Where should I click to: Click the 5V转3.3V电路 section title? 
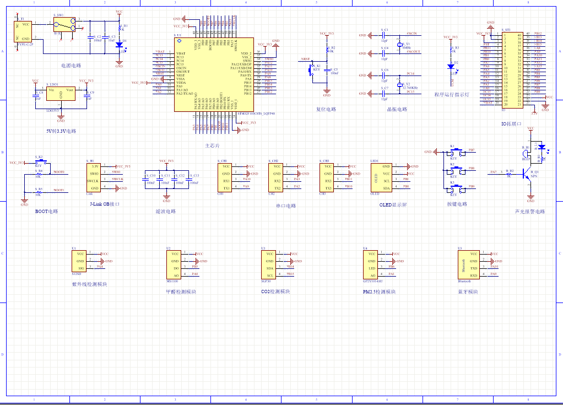[61, 131]
